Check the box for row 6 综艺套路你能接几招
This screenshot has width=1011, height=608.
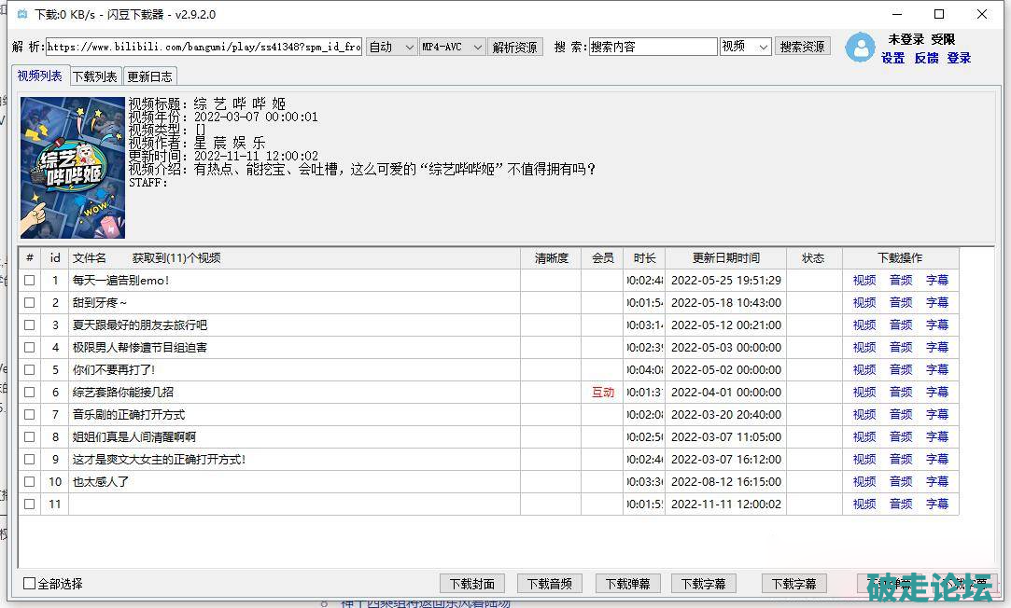30,393
